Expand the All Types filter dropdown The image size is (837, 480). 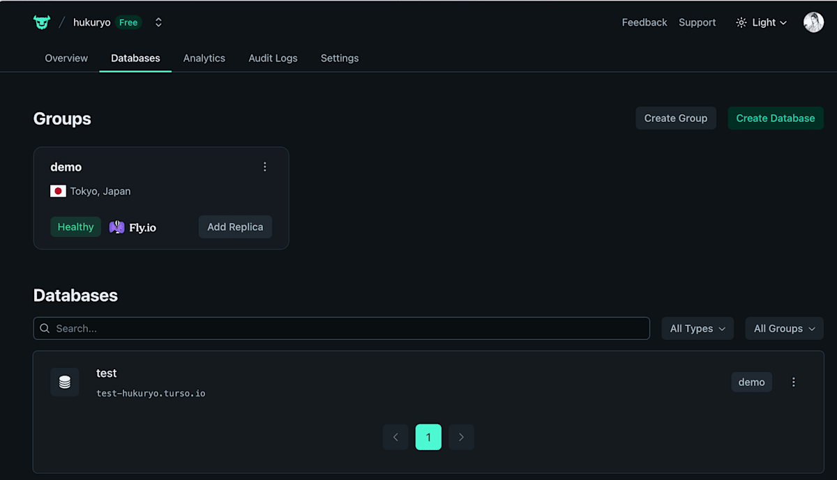coord(697,328)
